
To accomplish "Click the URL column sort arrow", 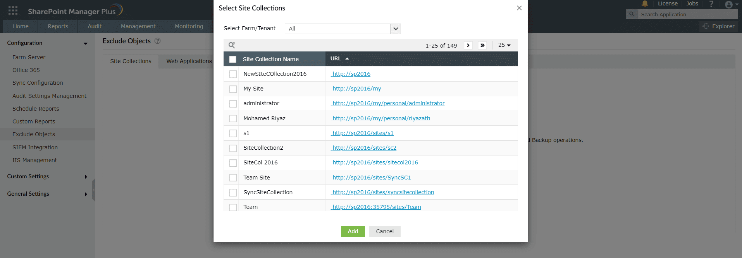I will pyautogui.click(x=347, y=59).
